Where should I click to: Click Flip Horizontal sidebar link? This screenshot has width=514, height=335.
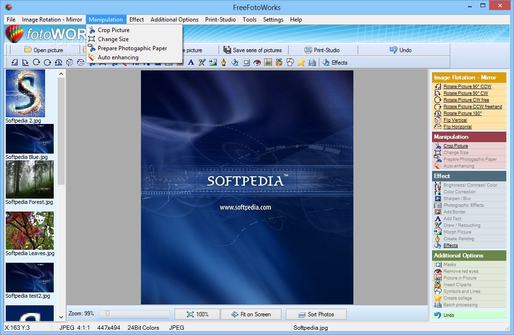coord(457,127)
